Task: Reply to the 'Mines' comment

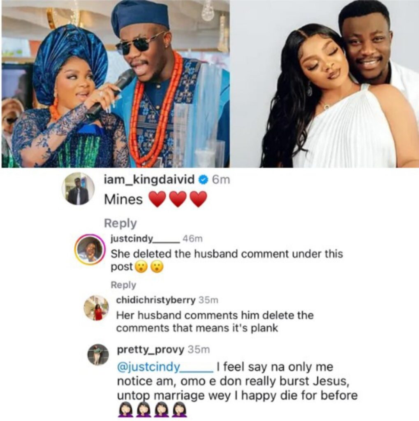Action: [120, 223]
